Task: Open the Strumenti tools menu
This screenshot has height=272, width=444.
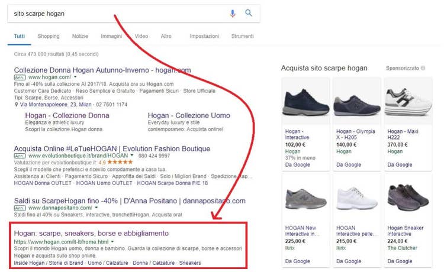Action: (x=242, y=36)
